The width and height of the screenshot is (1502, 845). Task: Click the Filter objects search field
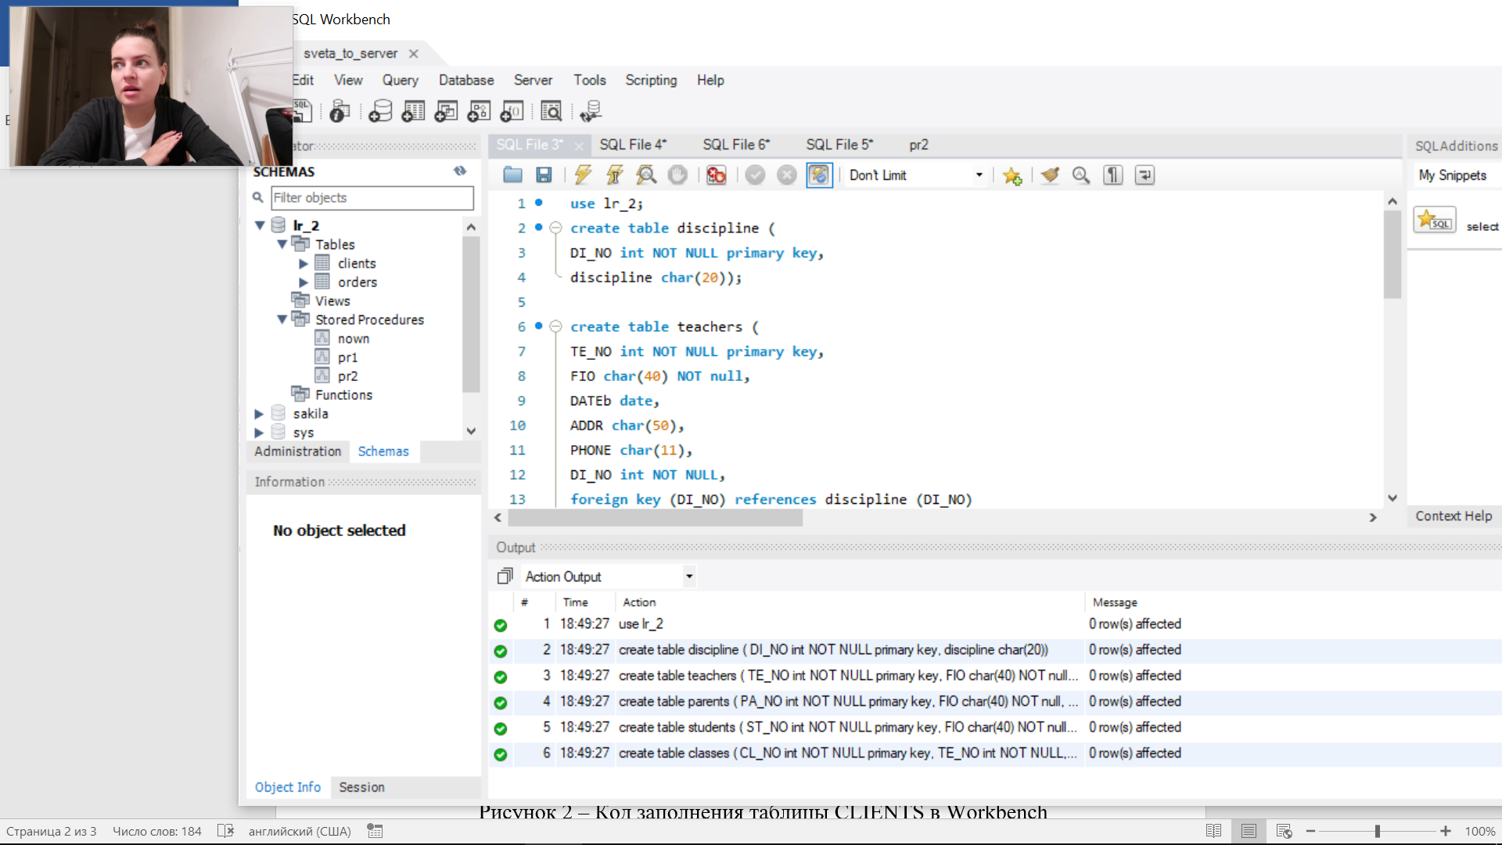pyautogui.click(x=372, y=198)
